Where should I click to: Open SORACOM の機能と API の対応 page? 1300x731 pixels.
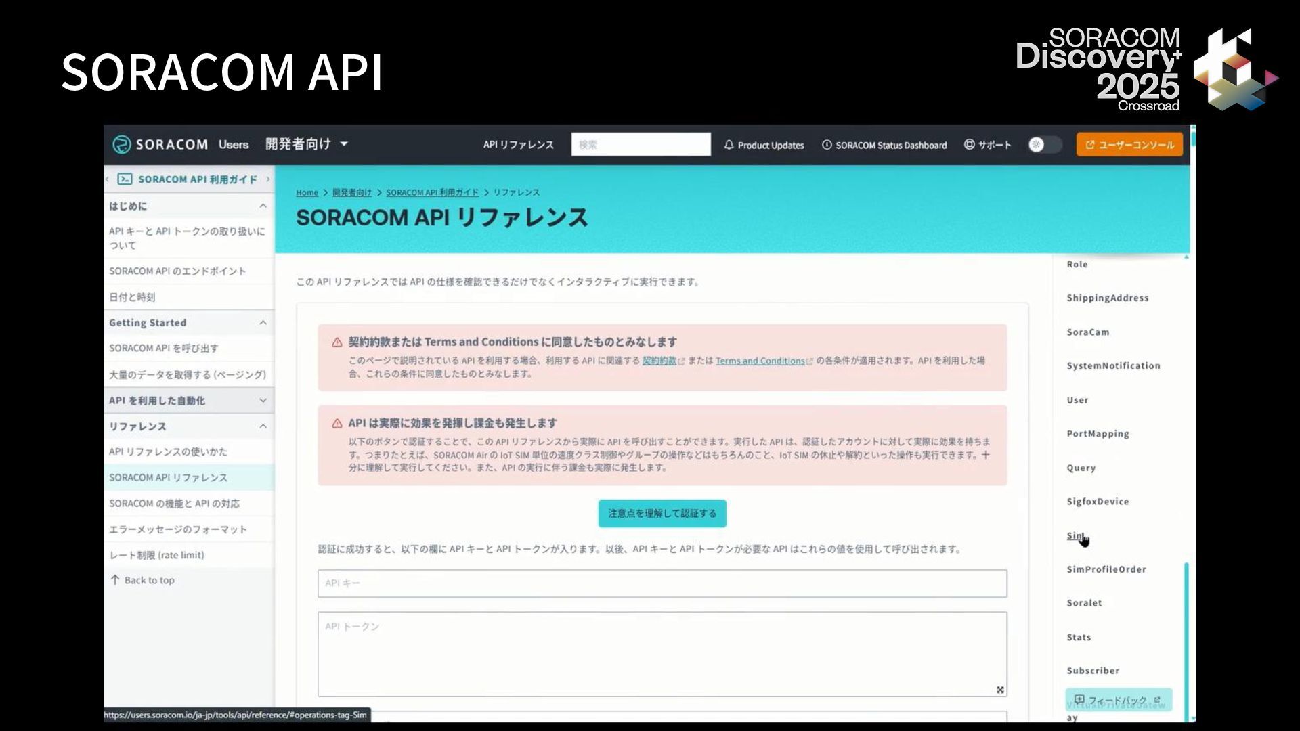point(188,504)
